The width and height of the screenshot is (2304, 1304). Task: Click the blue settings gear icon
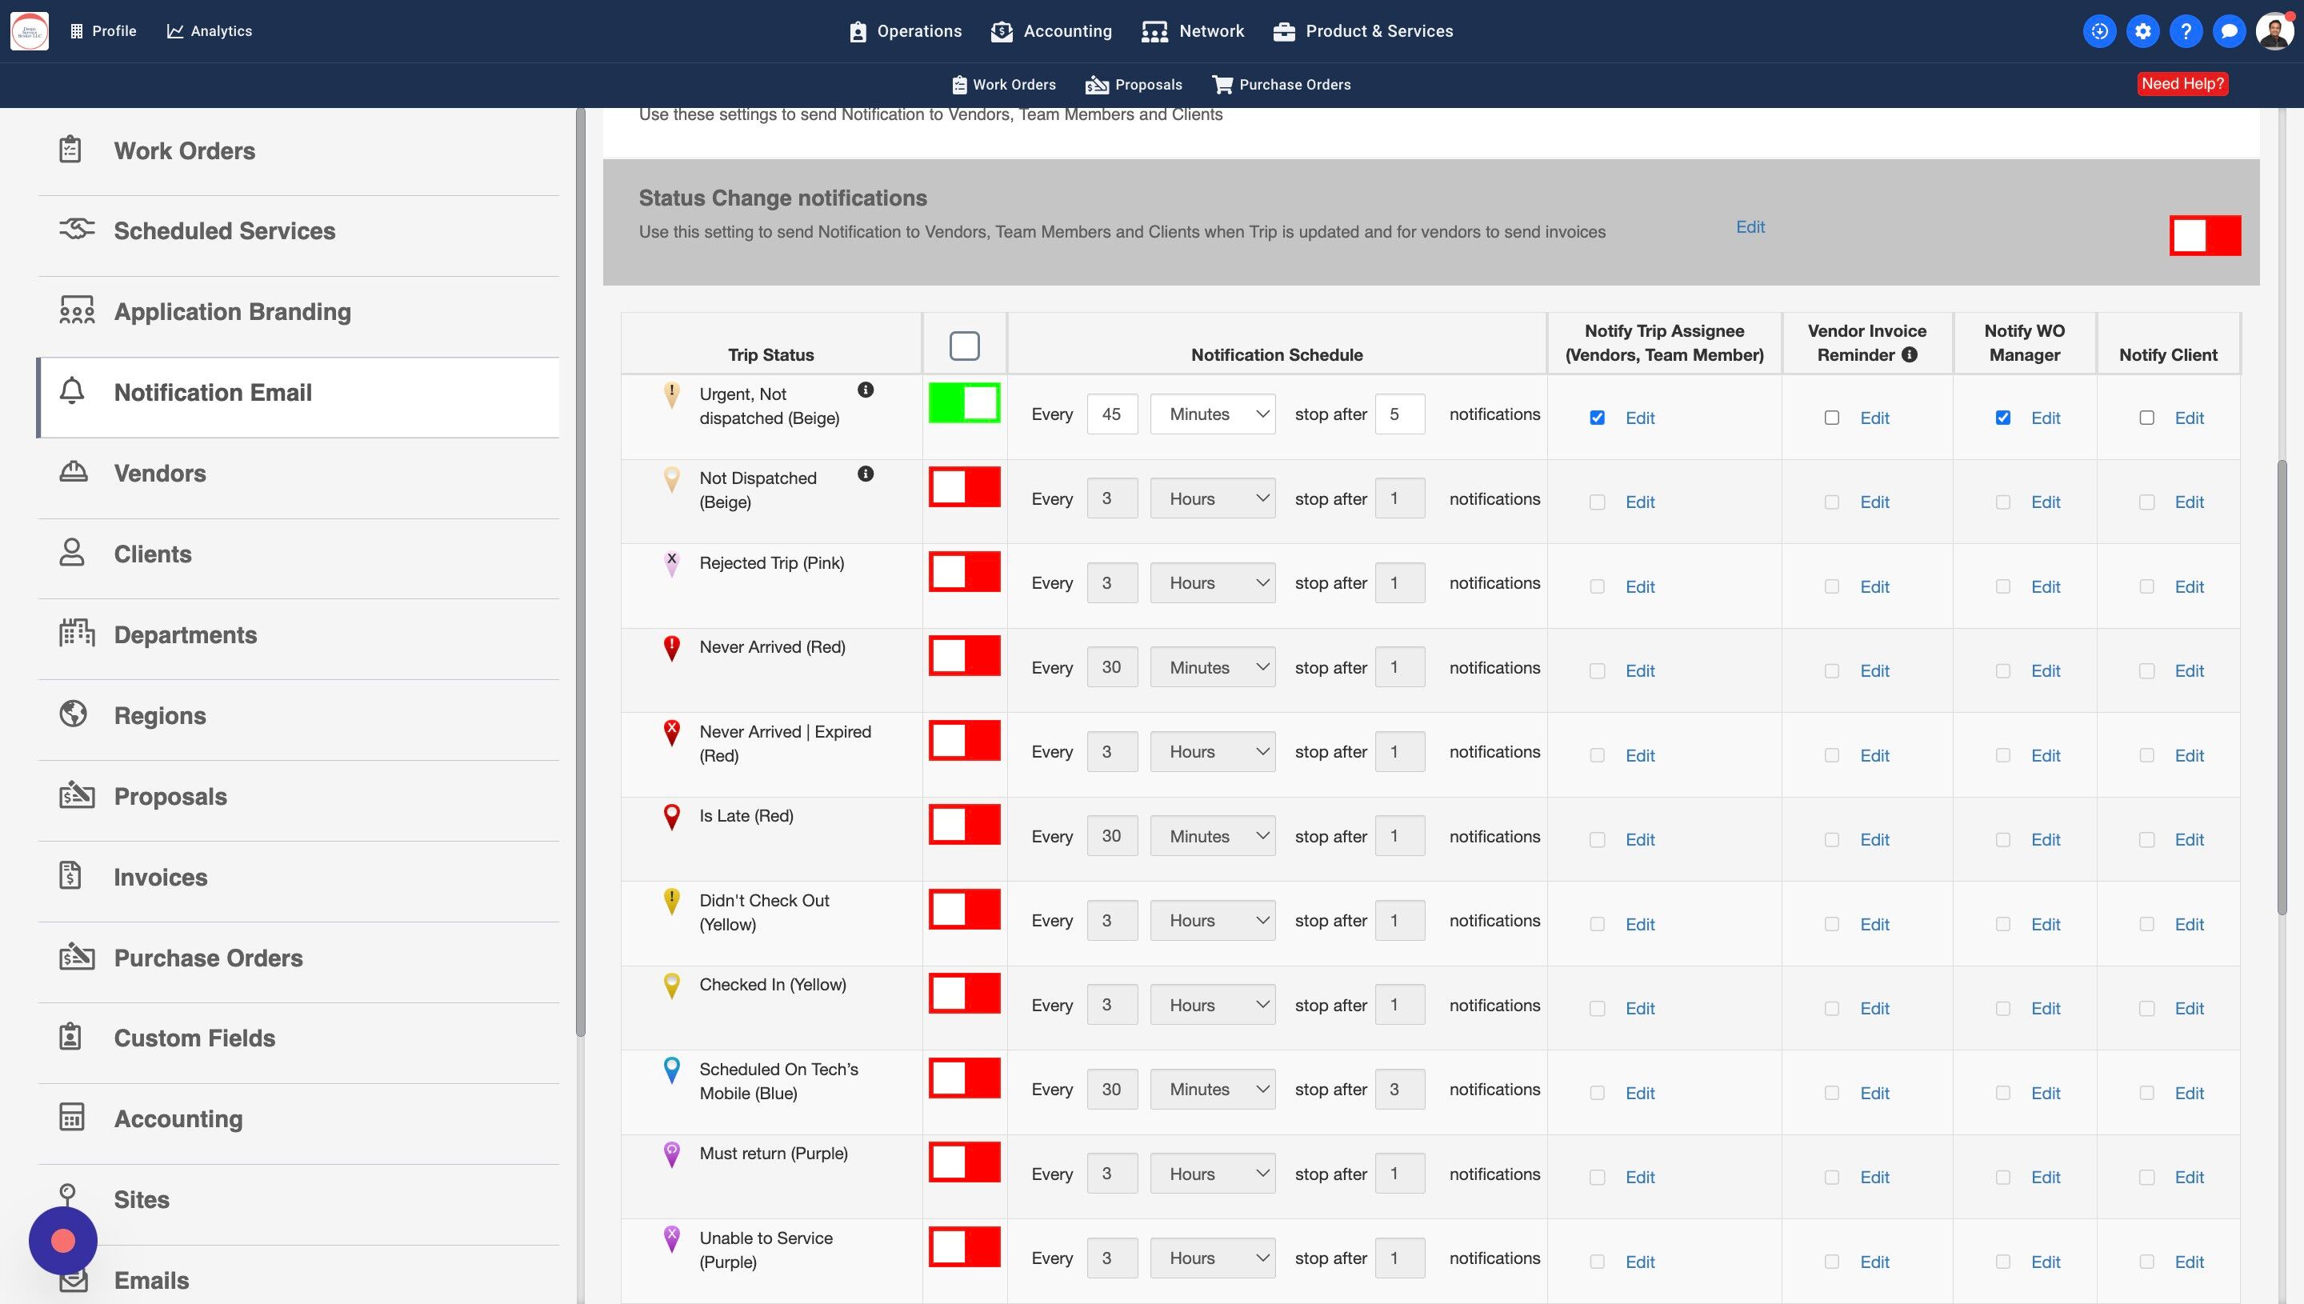pos(2142,31)
